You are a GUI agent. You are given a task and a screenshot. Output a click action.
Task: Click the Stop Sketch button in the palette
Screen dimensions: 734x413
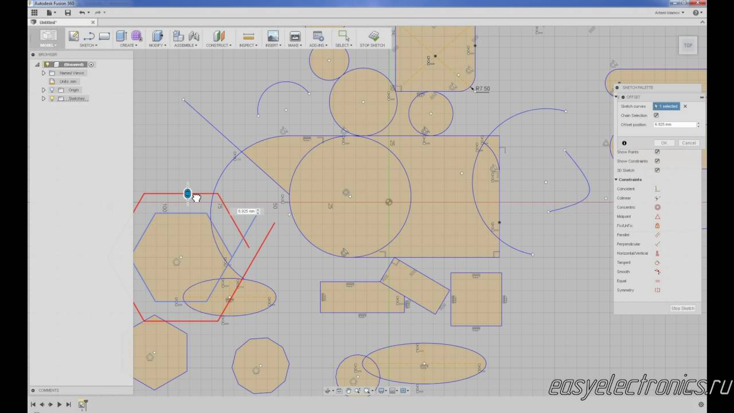683,308
